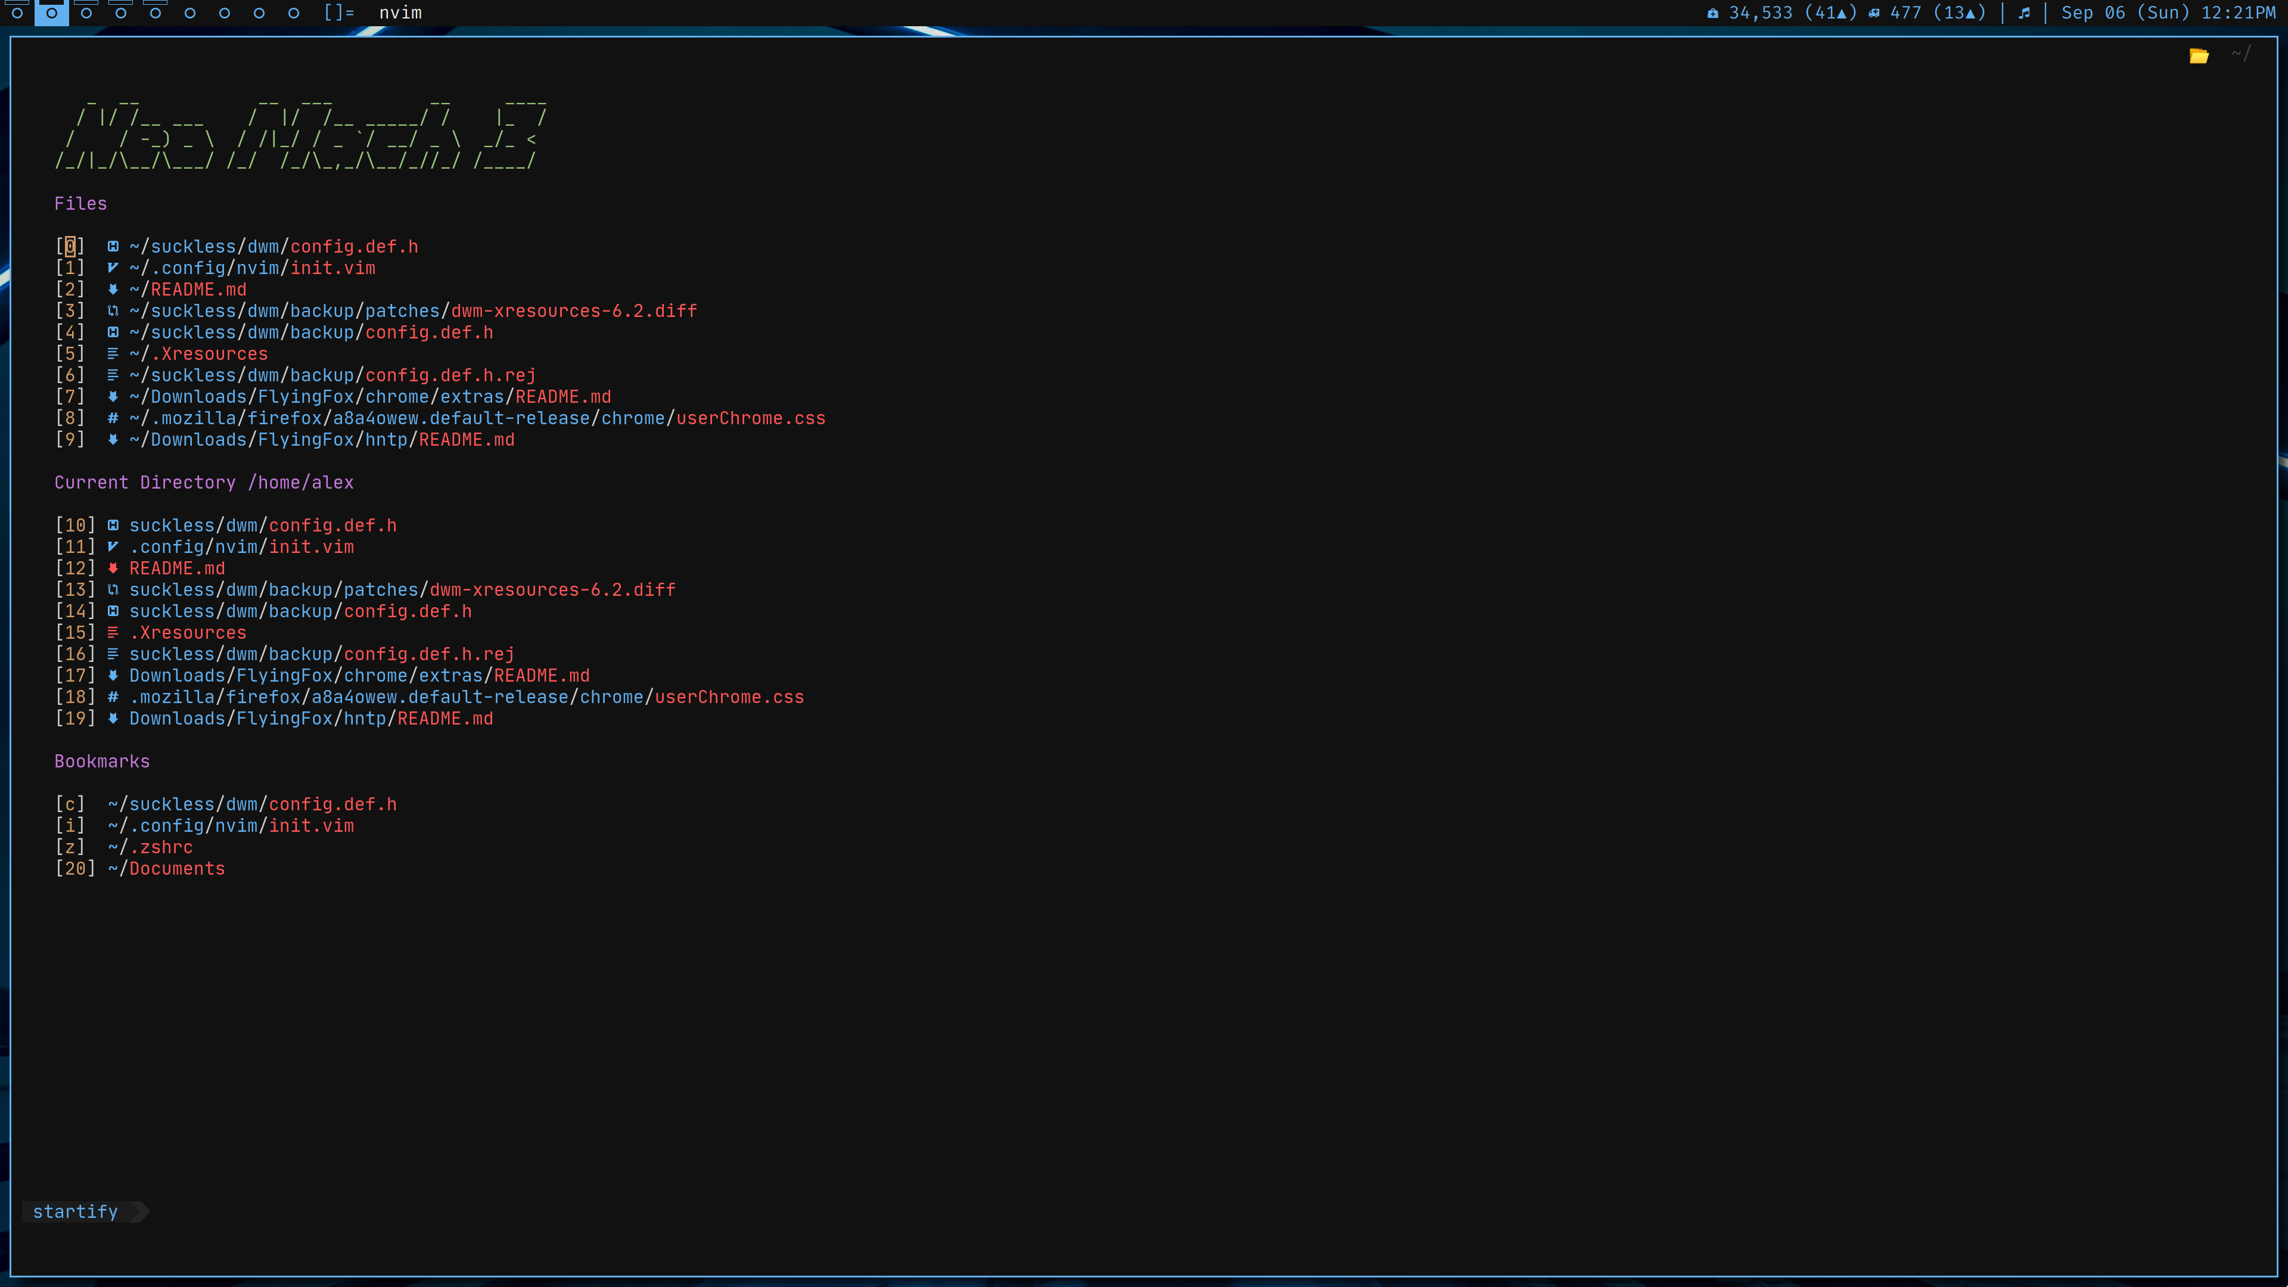2288x1287 pixels.
Task: Click the C header icon on entry 10
Action: (x=113, y=526)
